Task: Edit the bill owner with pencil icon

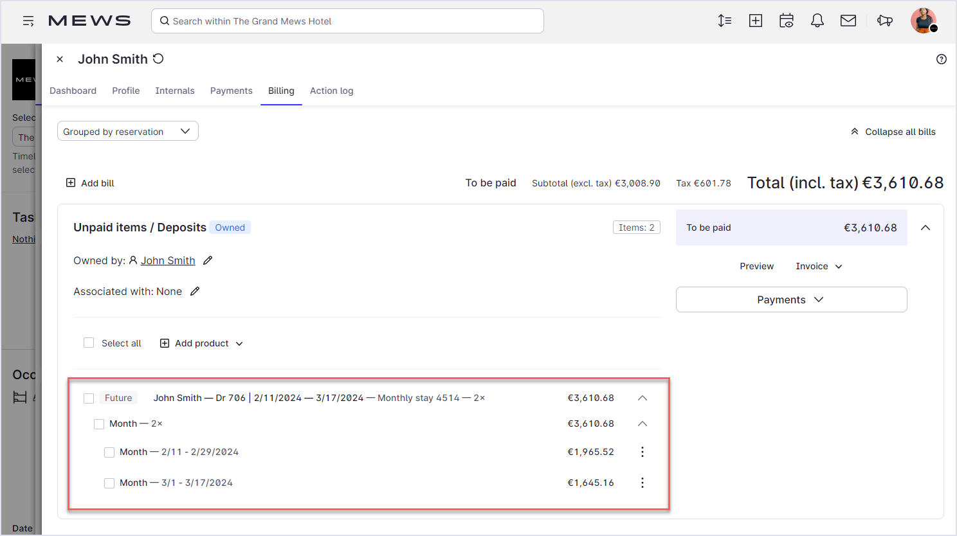Action: (208, 260)
